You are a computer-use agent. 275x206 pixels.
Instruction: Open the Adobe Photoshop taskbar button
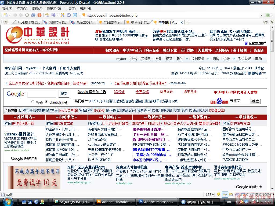click(157, 202)
